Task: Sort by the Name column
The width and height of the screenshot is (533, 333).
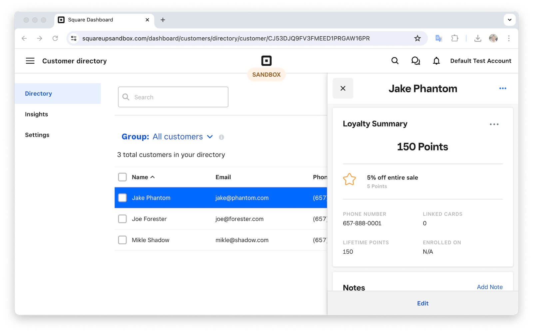Action: [x=143, y=177]
